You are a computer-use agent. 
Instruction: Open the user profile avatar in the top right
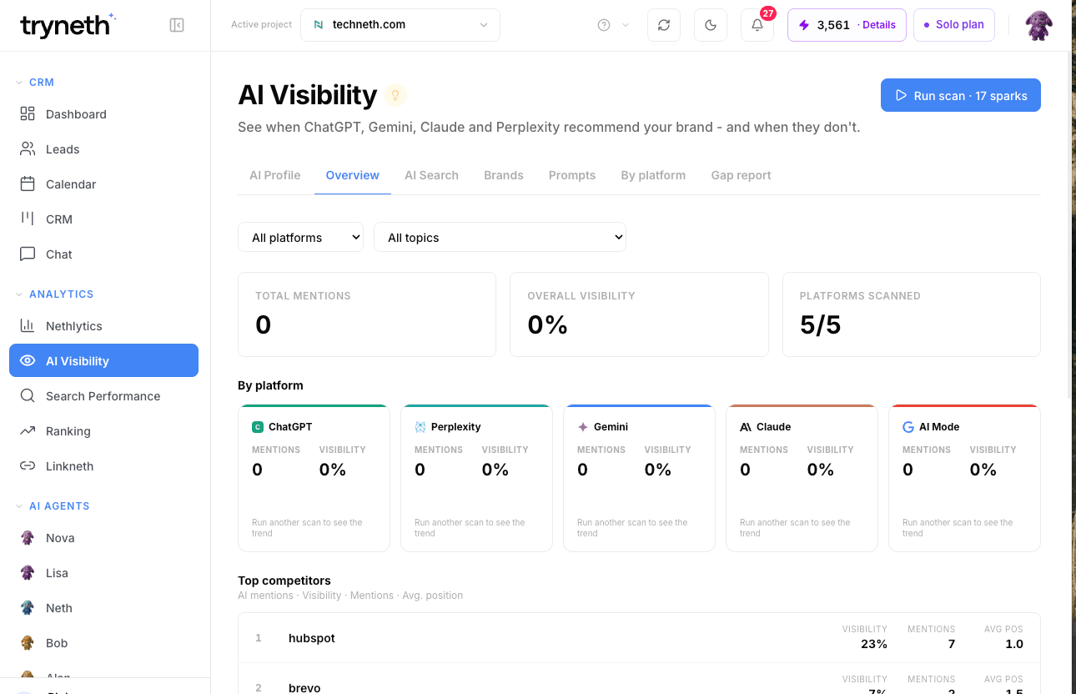(1038, 25)
